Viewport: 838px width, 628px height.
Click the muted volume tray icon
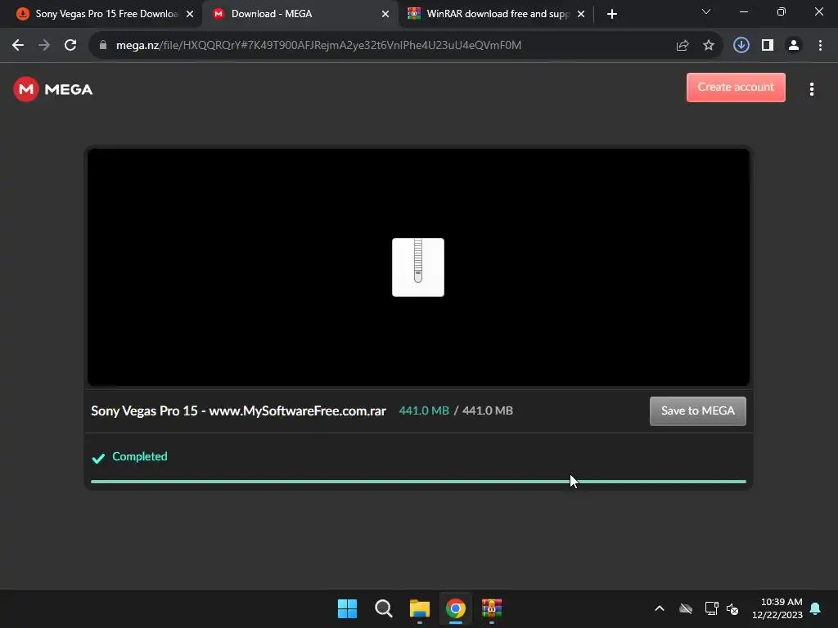coord(732,608)
